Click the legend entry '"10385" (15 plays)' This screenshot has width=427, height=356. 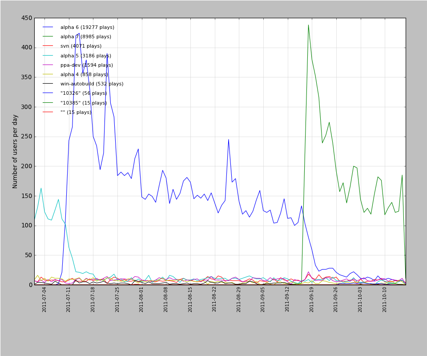(x=84, y=103)
